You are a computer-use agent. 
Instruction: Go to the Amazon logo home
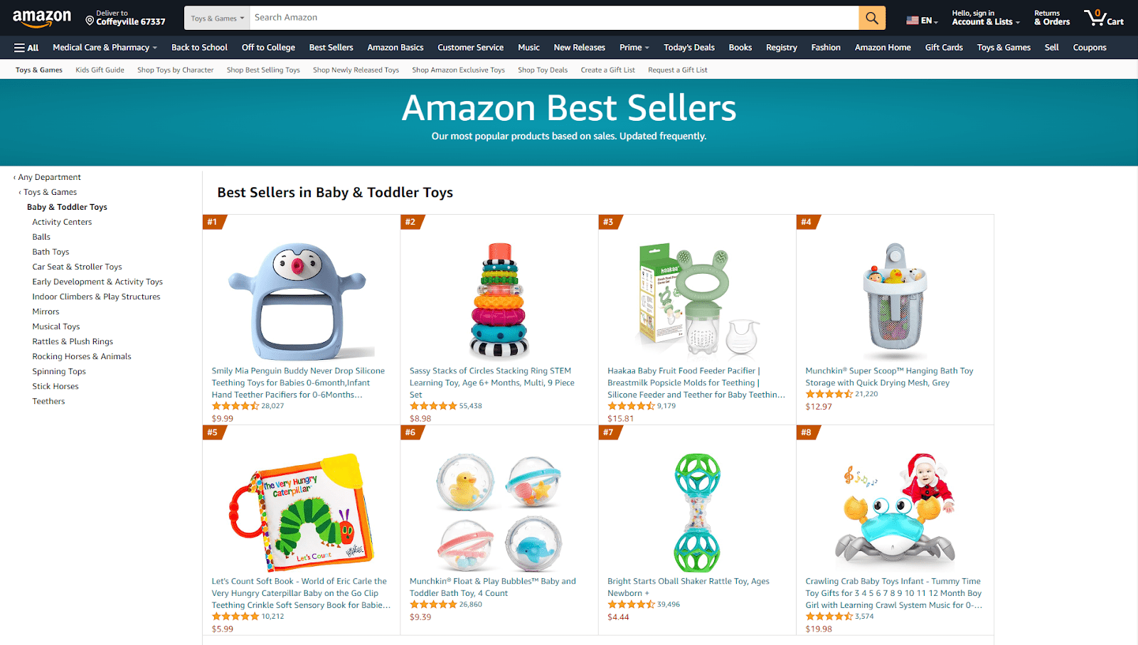[42, 18]
